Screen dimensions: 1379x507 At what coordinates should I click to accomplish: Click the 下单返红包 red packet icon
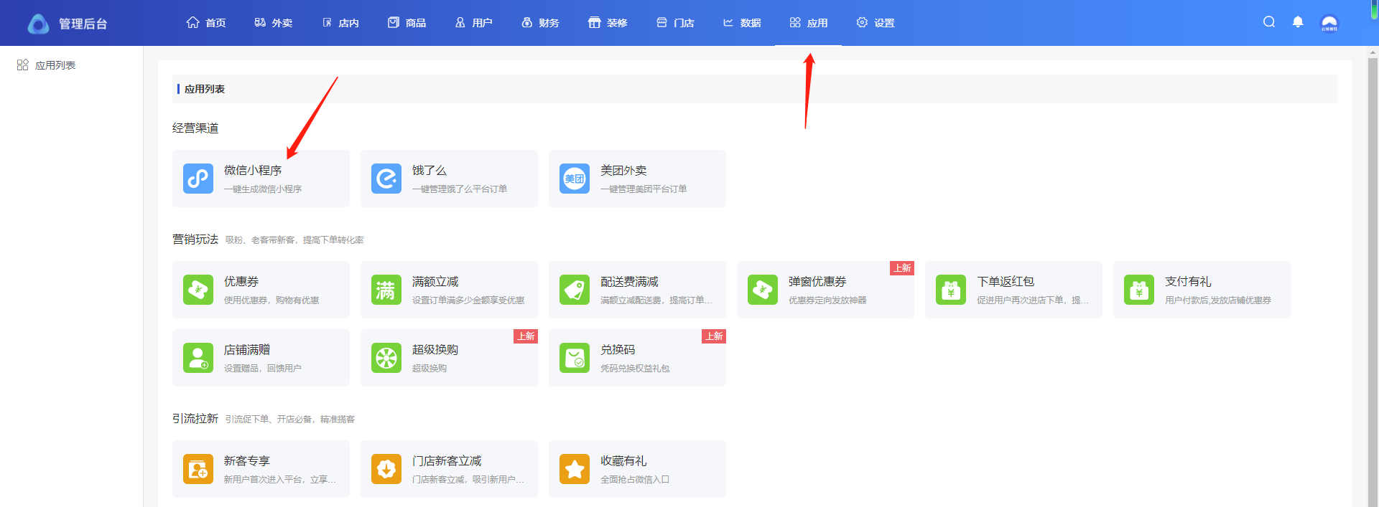click(951, 290)
